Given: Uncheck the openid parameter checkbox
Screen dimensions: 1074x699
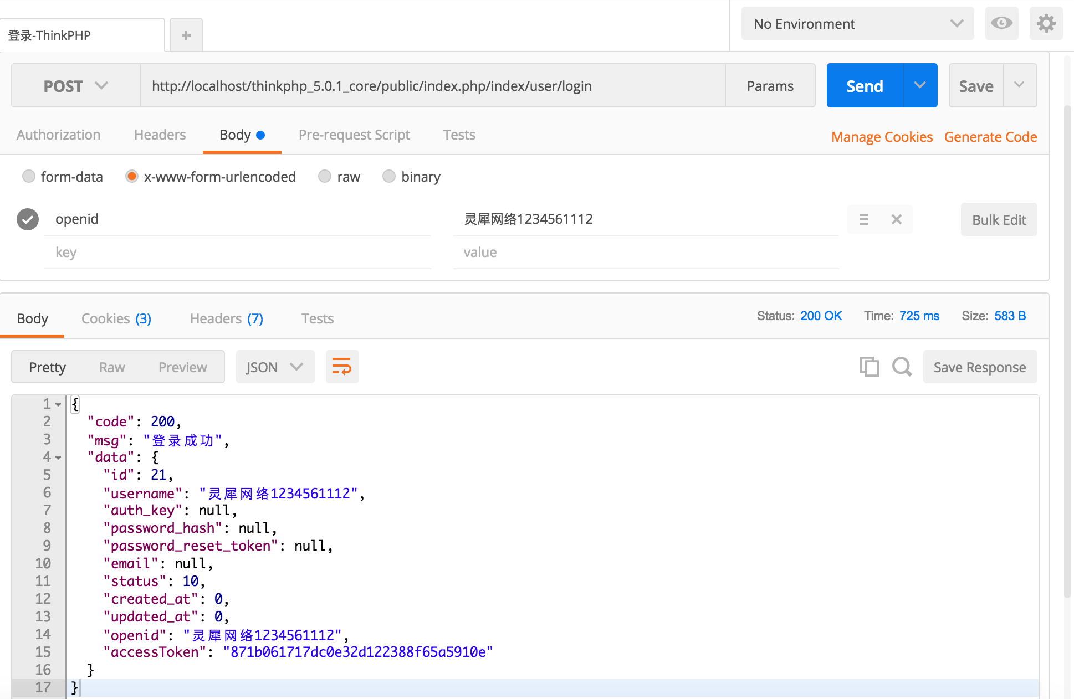Looking at the screenshot, I should (28, 219).
